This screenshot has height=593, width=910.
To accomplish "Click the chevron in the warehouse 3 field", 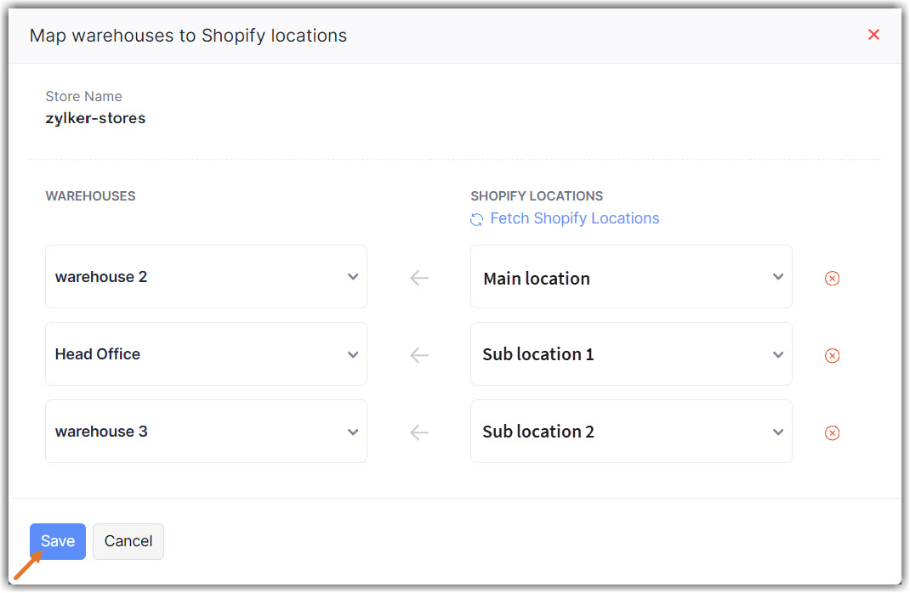I will pos(353,432).
